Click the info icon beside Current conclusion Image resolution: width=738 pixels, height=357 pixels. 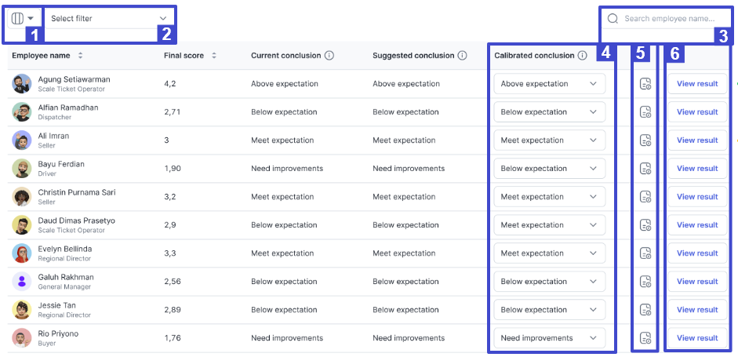329,56
